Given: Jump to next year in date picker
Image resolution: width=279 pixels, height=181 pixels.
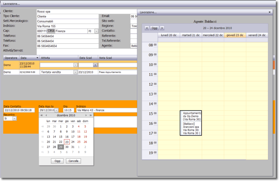Looking at the screenshot, I should pos(90,115).
